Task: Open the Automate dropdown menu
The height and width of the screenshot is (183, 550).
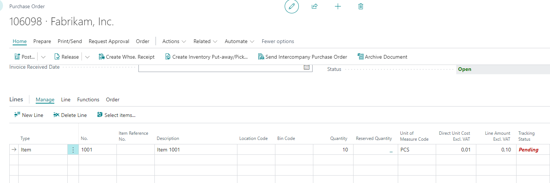Action: (x=240, y=41)
